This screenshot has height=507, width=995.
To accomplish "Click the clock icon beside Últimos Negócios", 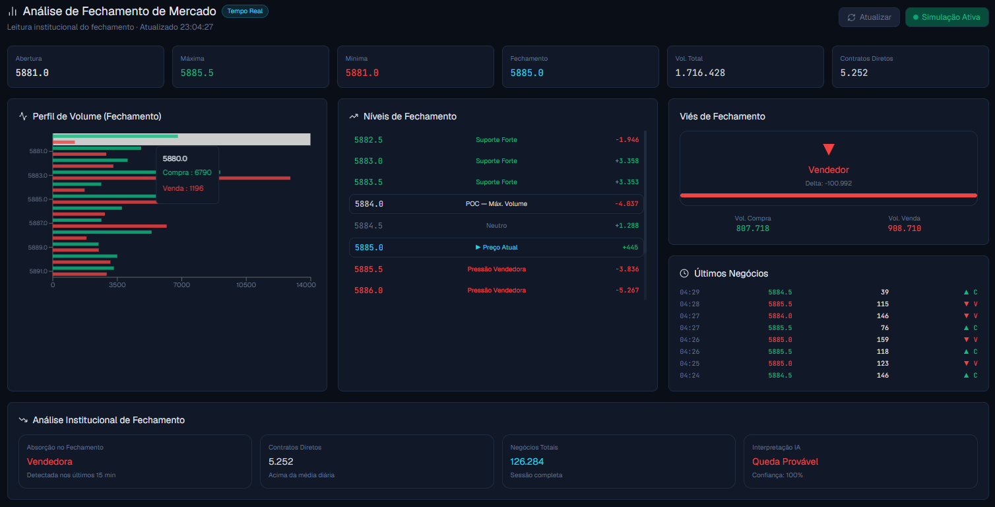I will pos(684,273).
